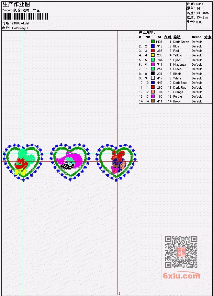Pick the Green swatch in row 7

pos(153,69)
